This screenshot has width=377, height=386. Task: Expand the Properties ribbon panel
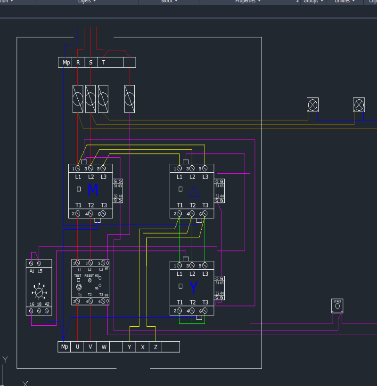click(248, 1)
